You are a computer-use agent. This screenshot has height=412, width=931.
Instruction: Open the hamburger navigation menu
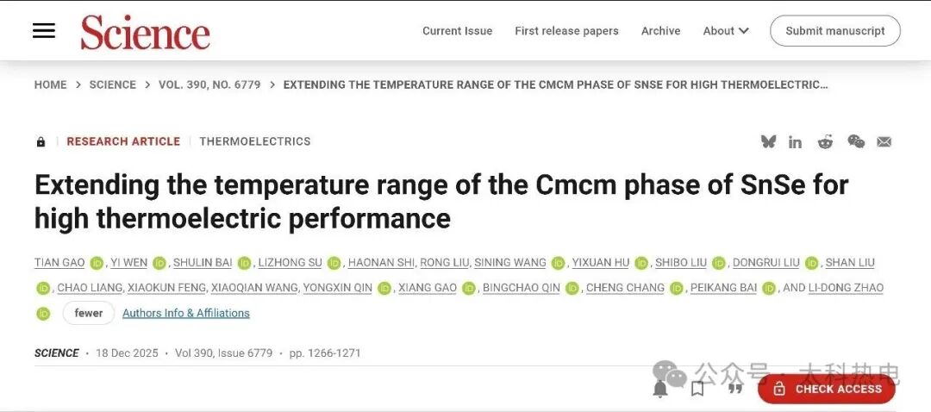pyautogui.click(x=44, y=31)
